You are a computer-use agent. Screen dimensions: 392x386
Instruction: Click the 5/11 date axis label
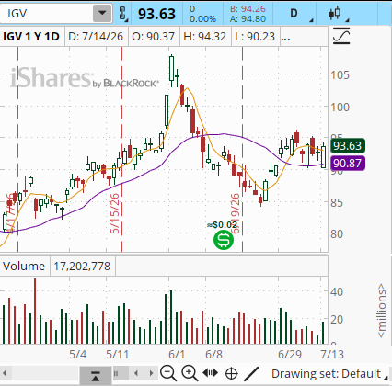[118, 355]
